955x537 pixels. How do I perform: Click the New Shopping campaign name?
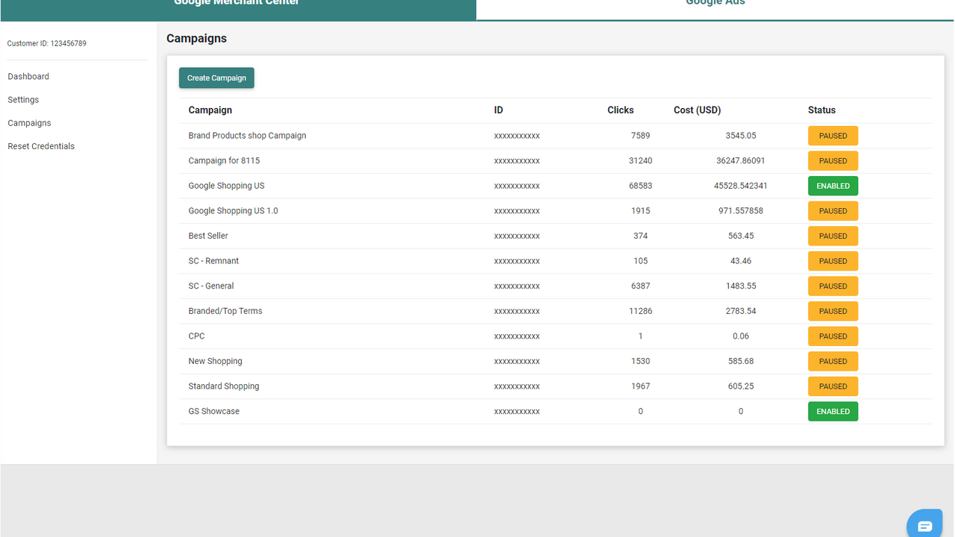tap(215, 361)
